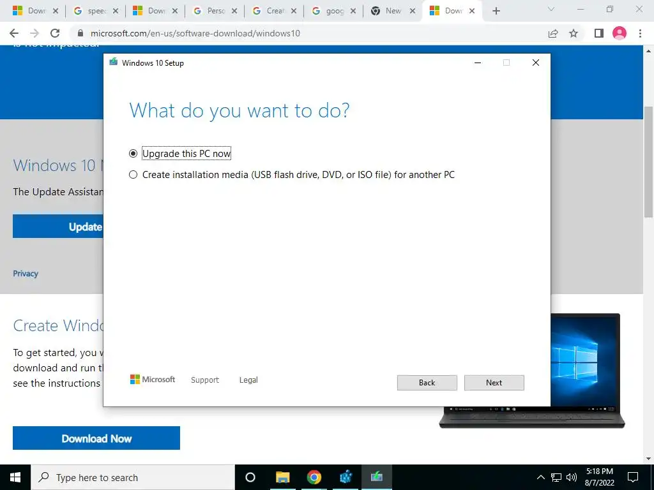Minimize the Windows 10 Setup dialog
The width and height of the screenshot is (654, 490).
point(478,63)
